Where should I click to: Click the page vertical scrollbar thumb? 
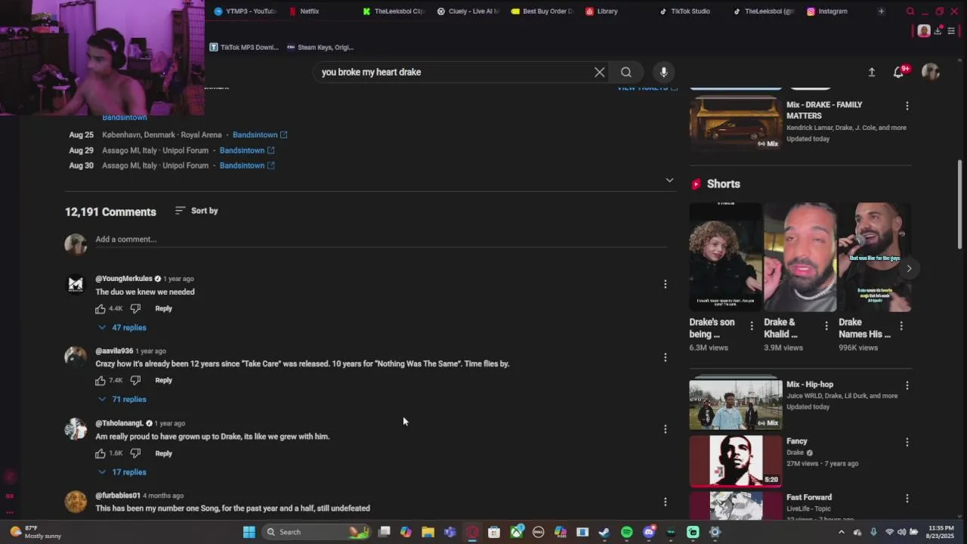(x=961, y=204)
